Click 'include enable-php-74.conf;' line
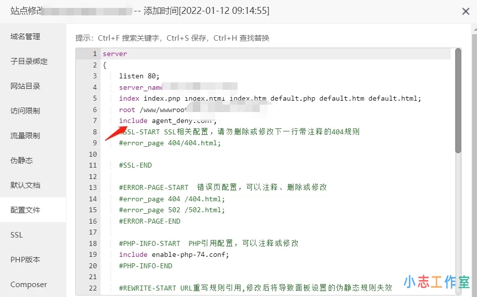 pyautogui.click(x=174, y=254)
